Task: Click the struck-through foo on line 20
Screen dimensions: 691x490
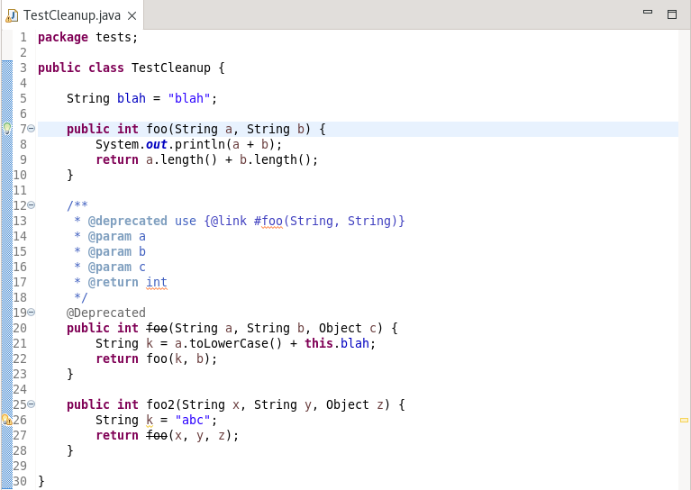Action: [x=157, y=328]
